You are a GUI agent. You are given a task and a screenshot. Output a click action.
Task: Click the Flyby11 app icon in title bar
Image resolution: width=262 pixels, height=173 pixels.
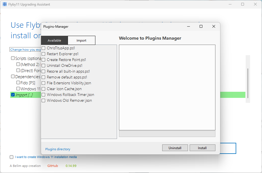[5, 4]
